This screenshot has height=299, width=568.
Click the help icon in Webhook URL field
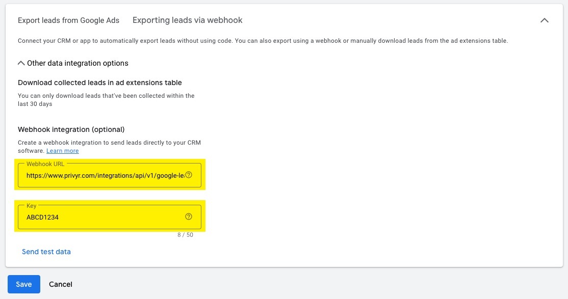[x=189, y=175]
